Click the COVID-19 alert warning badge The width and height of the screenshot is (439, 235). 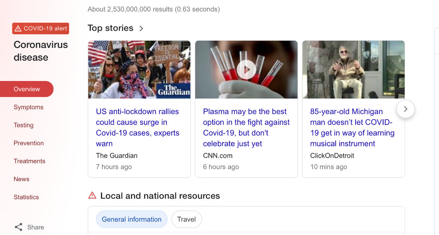[41, 29]
